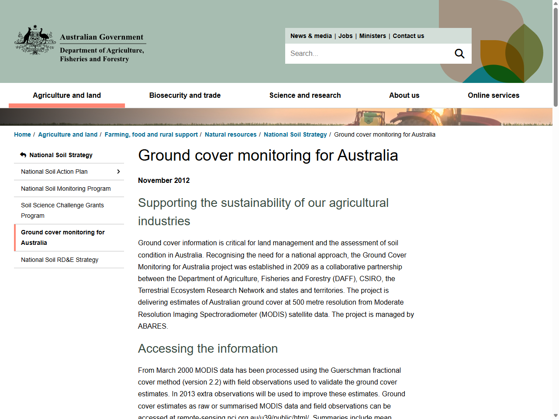This screenshot has height=419, width=559.
Task: Go to Home in the breadcrumb
Action: pyautogui.click(x=22, y=134)
